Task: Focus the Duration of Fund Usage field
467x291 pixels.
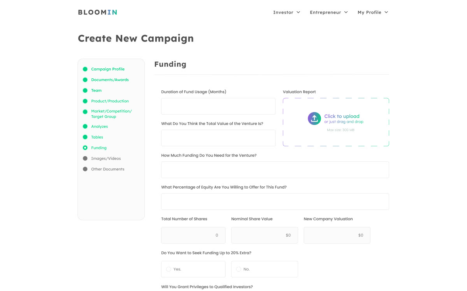Action: click(218, 106)
